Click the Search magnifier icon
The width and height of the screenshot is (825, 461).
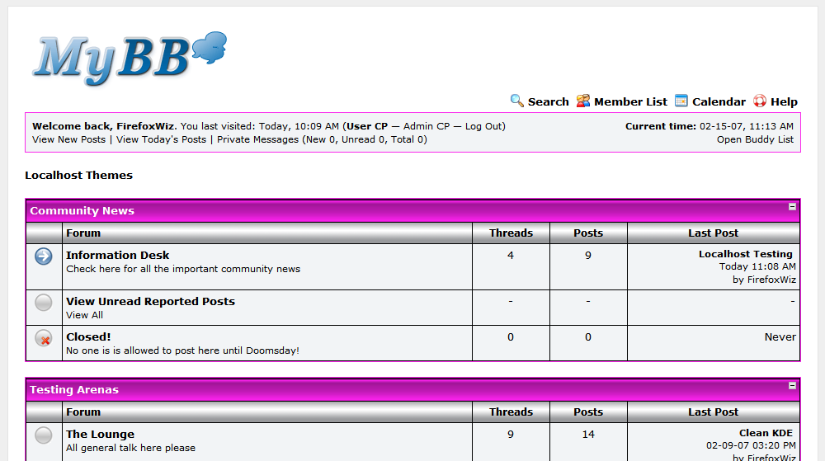516,101
